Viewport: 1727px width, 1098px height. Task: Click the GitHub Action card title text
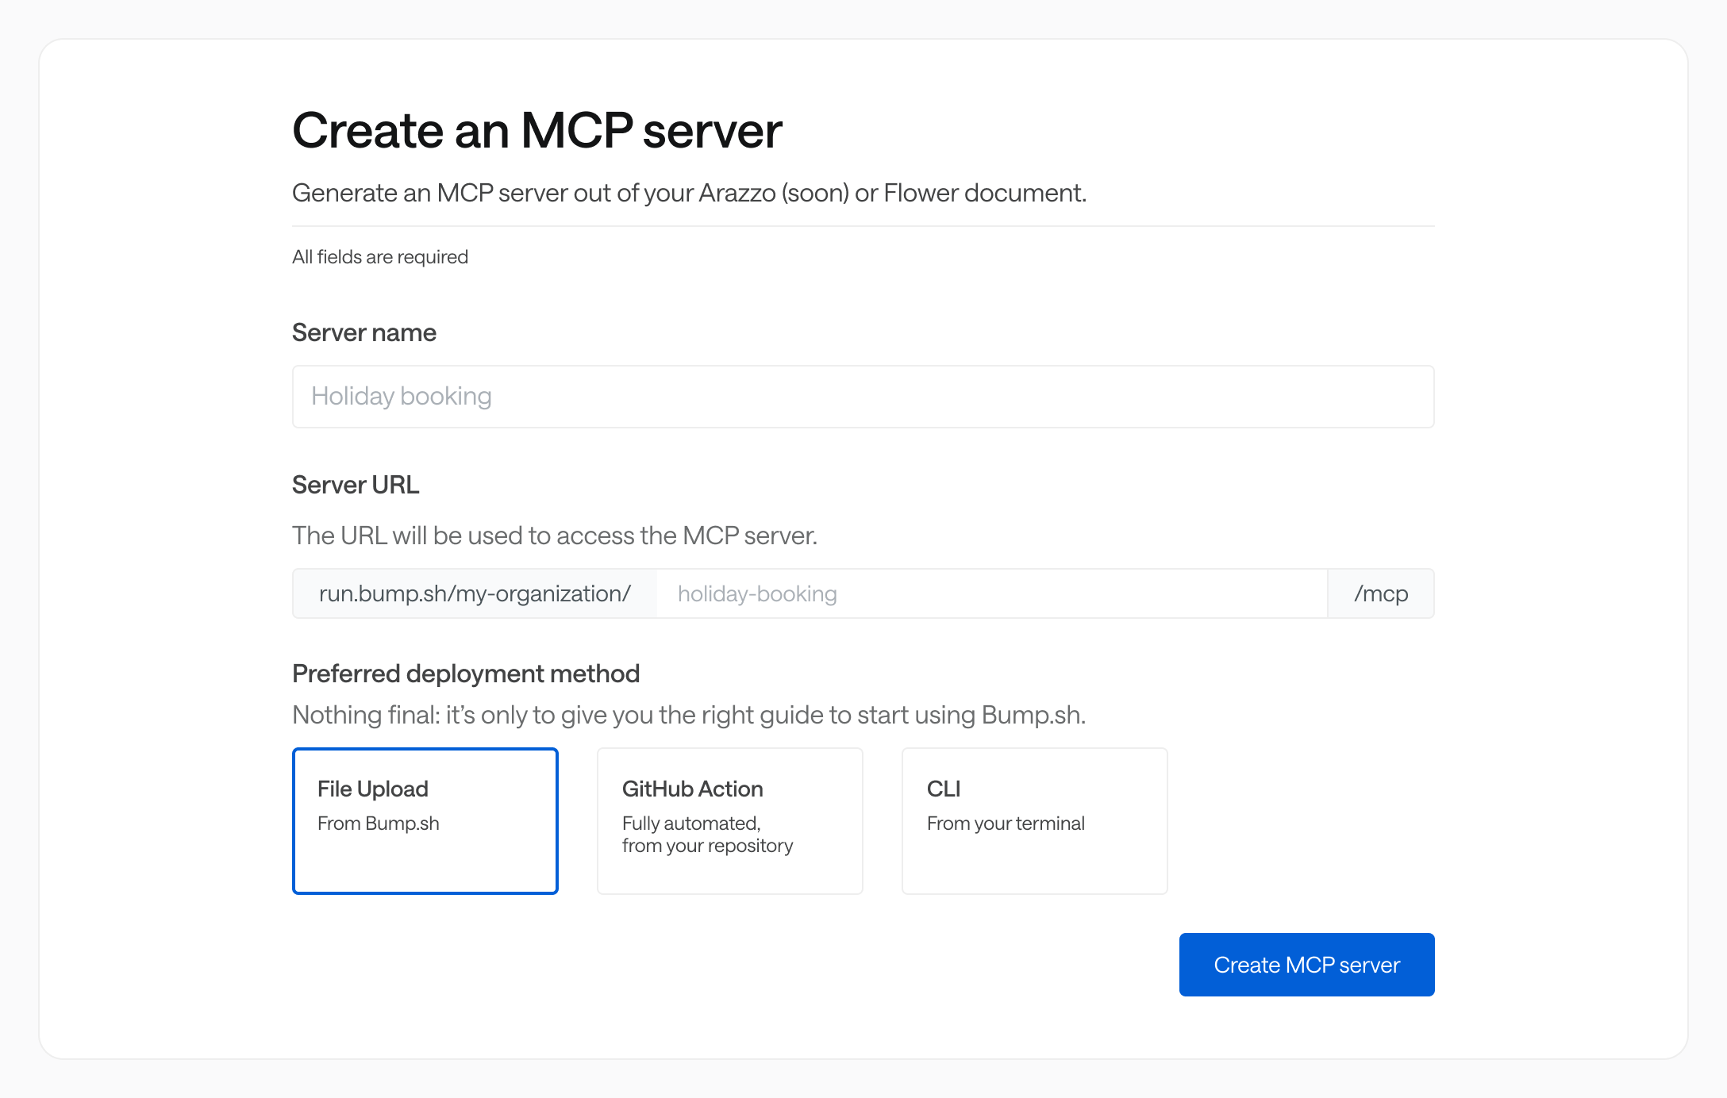[692, 789]
